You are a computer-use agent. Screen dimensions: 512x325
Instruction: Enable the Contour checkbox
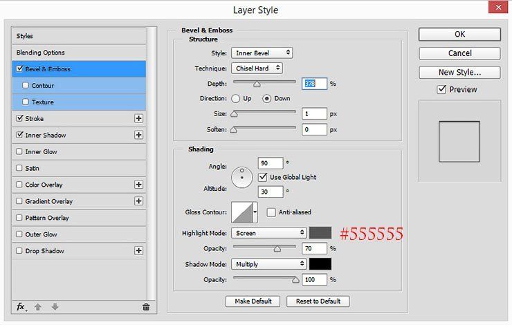click(26, 85)
